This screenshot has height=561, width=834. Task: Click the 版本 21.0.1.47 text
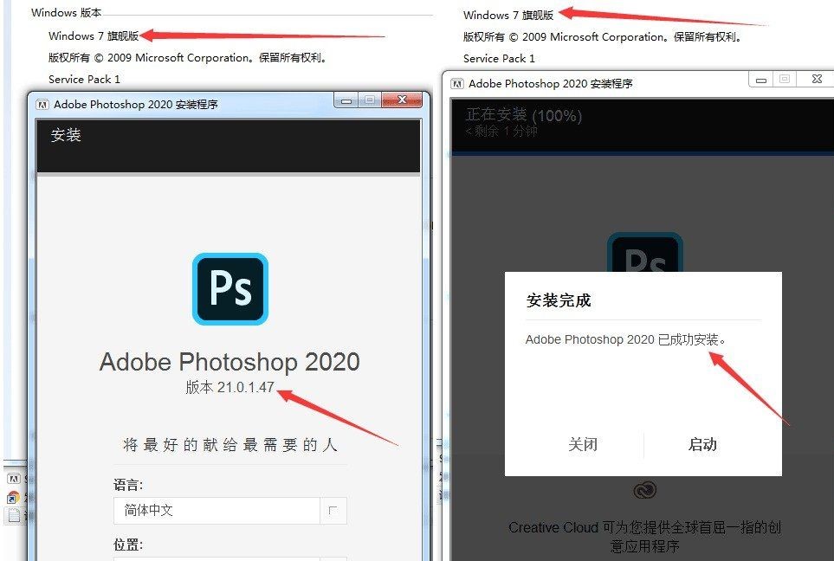pos(230,387)
